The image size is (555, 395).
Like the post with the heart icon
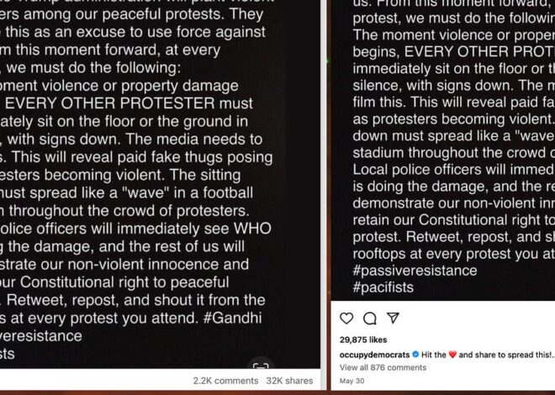coord(346,319)
